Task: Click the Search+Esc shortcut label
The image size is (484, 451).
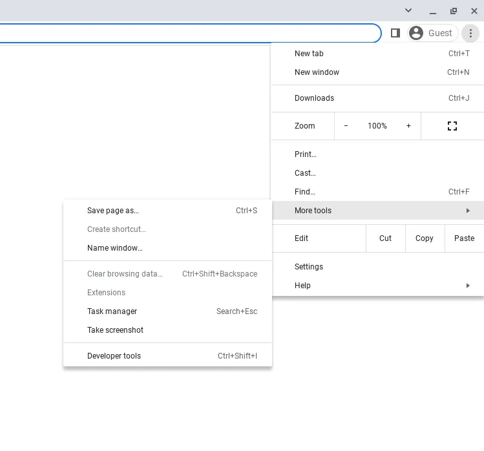Action: tap(237, 311)
